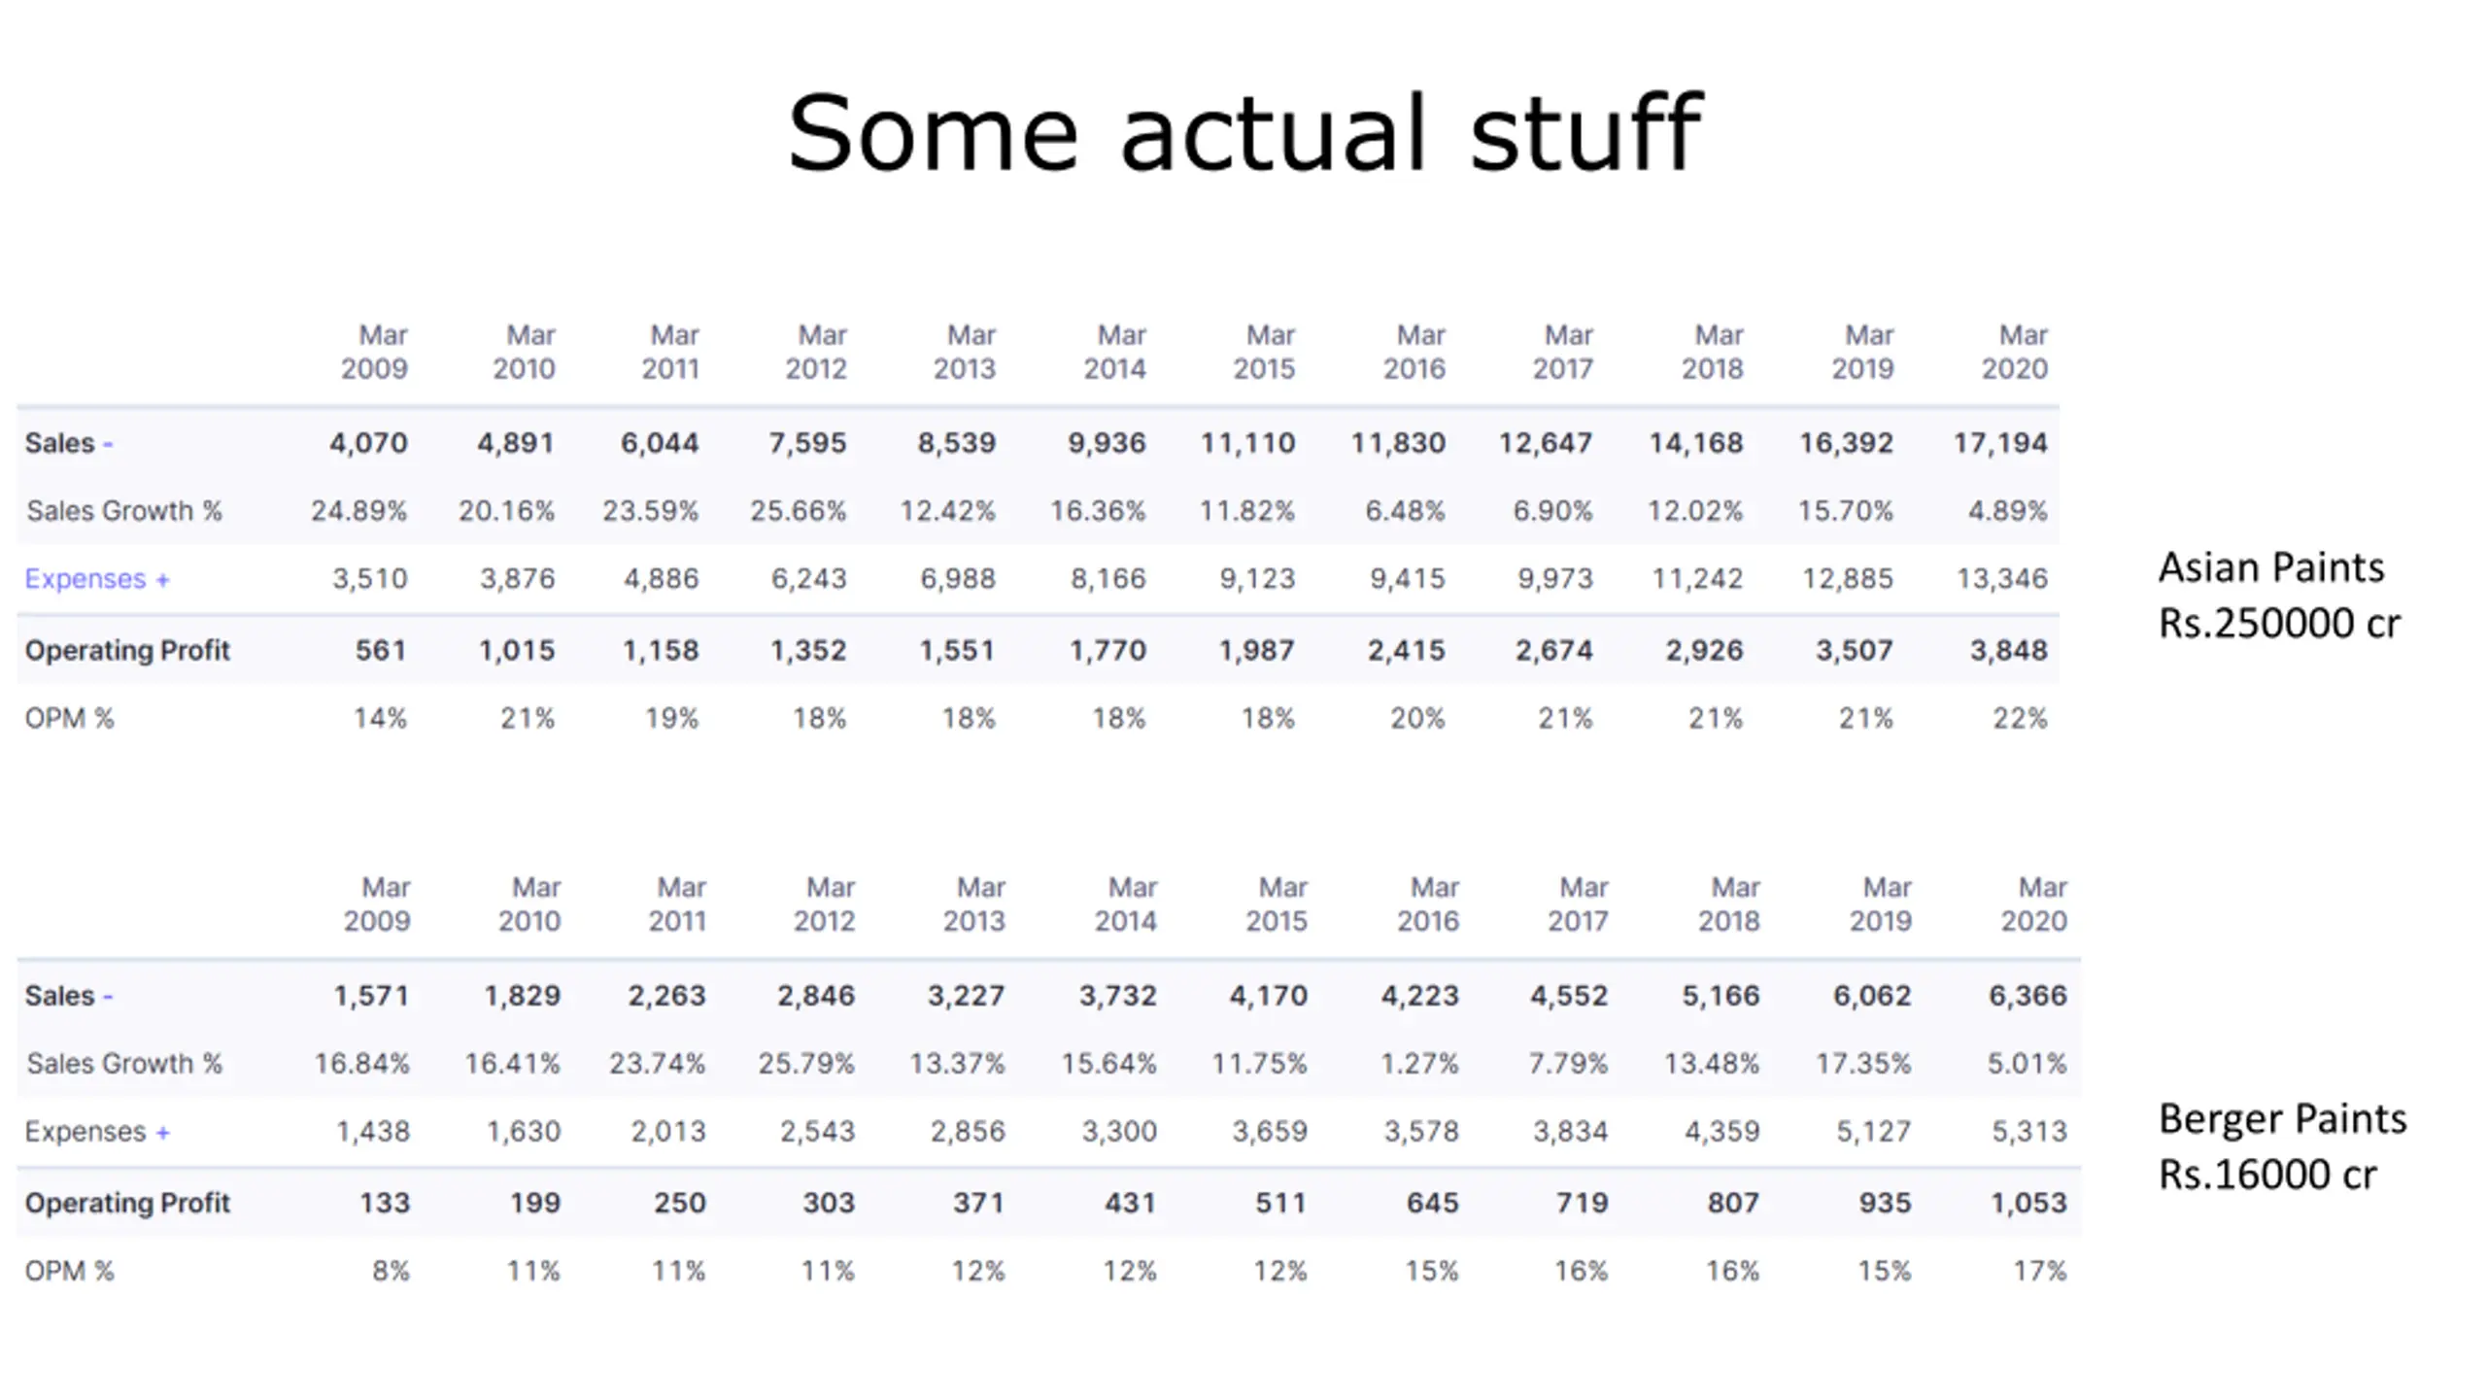Image resolution: width=2487 pixels, height=1399 pixels.
Task: Open the Asian Paints Expenses link
Action: (85, 579)
